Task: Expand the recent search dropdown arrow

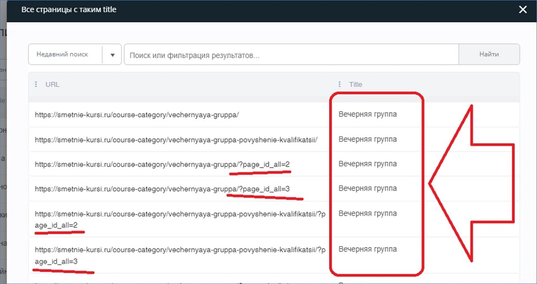Action: pyautogui.click(x=112, y=55)
